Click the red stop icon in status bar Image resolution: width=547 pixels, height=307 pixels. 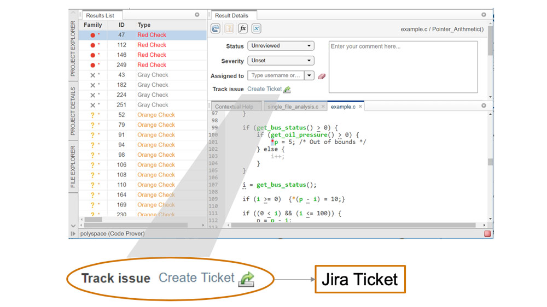tap(487, 234)
